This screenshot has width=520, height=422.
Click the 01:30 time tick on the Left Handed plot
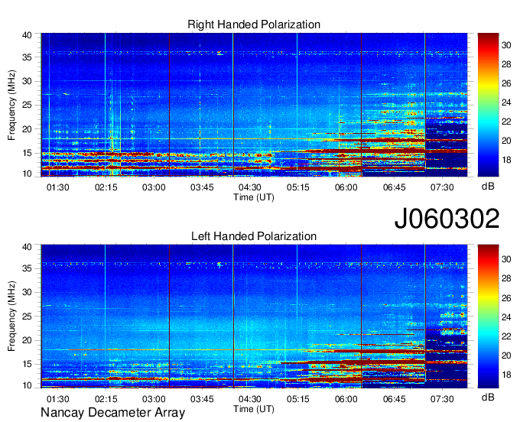point(57,399)
